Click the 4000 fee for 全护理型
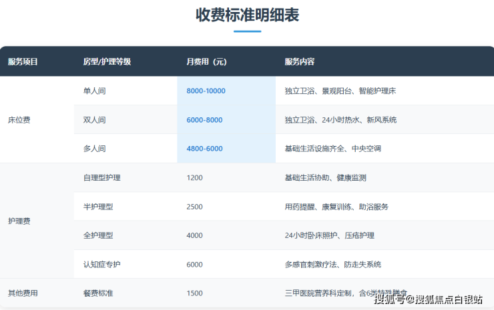 (x=194, y=235)
